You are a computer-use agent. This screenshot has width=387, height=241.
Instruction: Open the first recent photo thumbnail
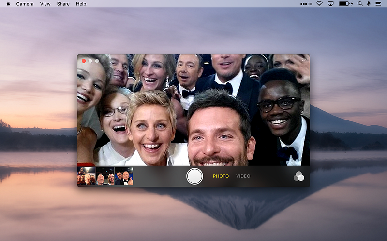point(87,176)
